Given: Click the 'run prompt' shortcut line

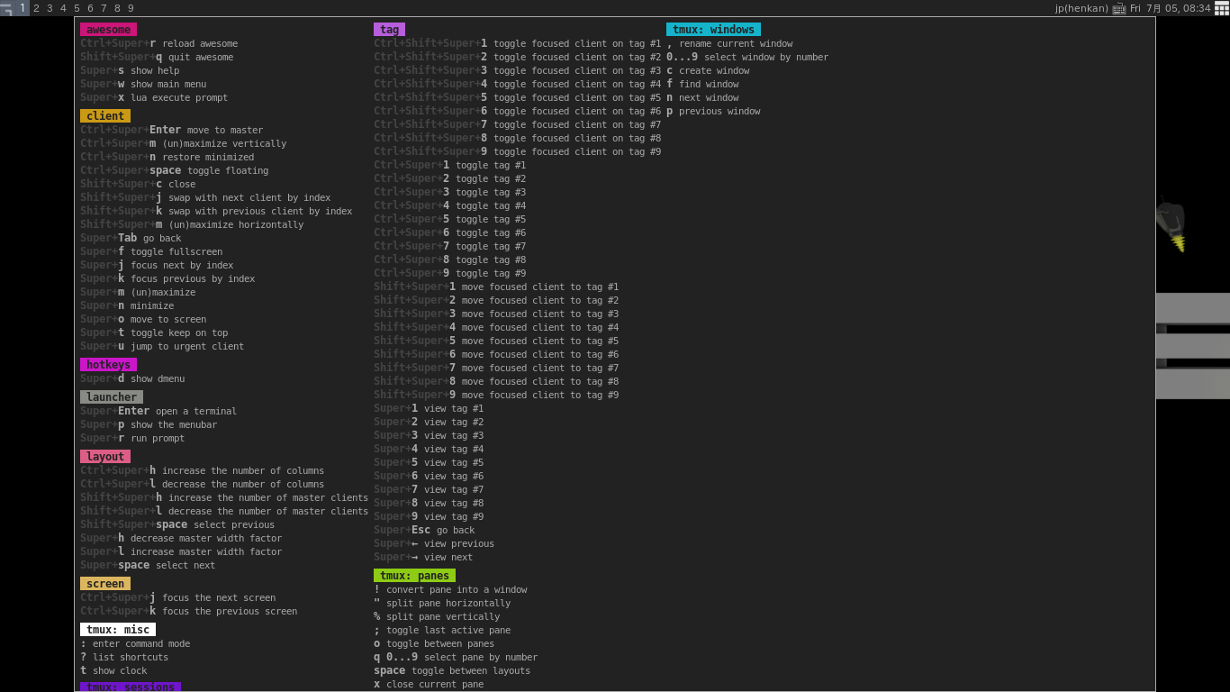Looking at the screenshot, I should click(132, 438).
